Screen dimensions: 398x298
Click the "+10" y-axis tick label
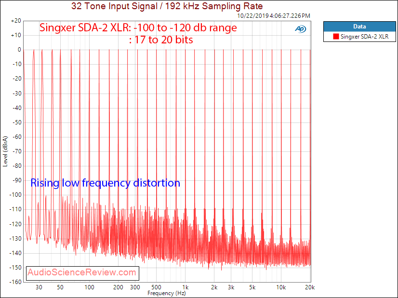[x=16, y=36]
